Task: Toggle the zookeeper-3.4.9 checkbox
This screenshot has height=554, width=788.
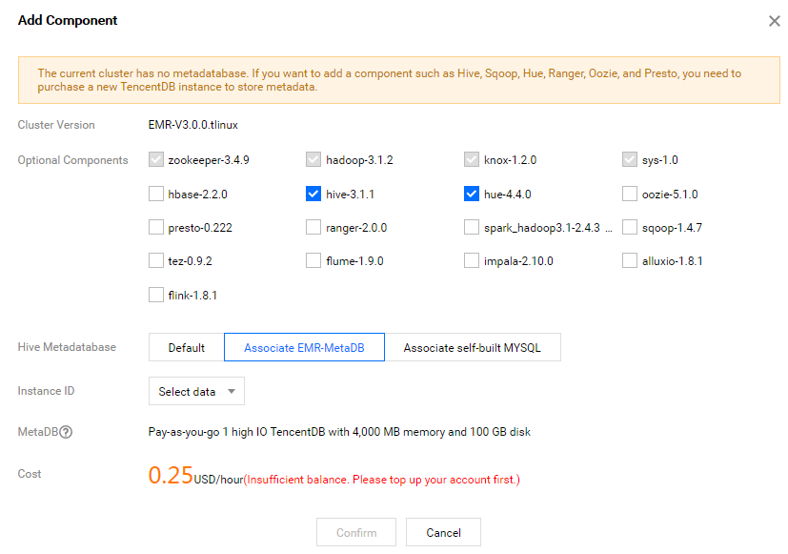Action: click(x=156, y=160)
